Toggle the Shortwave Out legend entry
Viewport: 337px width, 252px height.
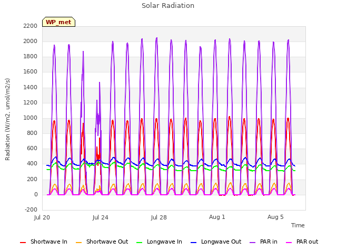(x=102, y=241)
